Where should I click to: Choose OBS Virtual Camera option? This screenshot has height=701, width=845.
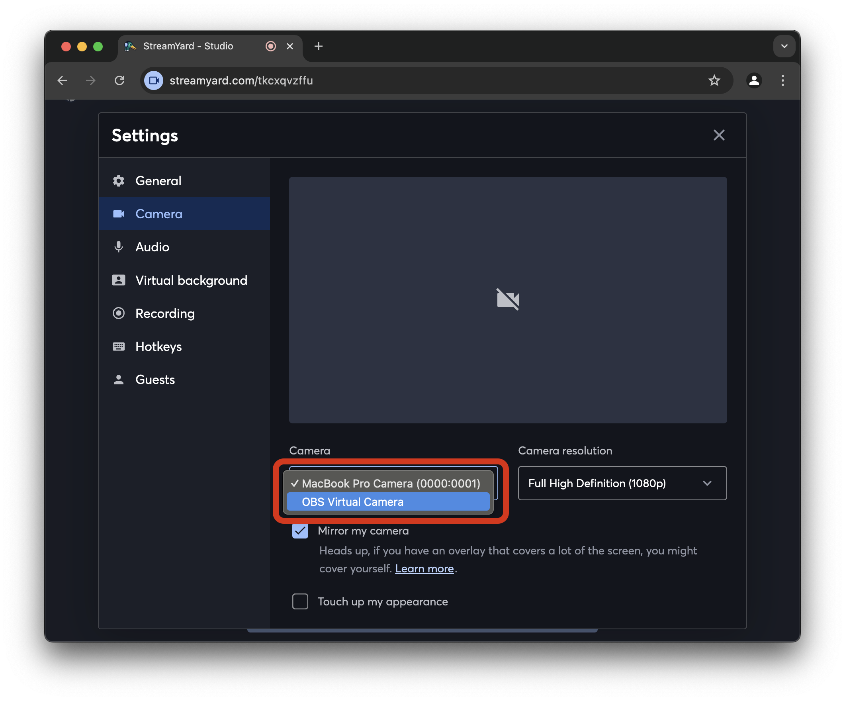click(x=388, y=502)
